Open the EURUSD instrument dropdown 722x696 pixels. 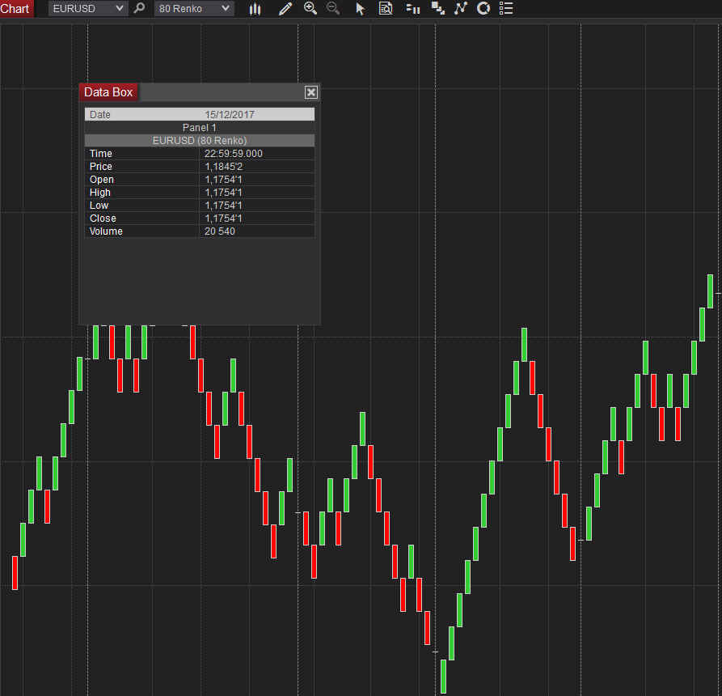click(x=87, y=8)
